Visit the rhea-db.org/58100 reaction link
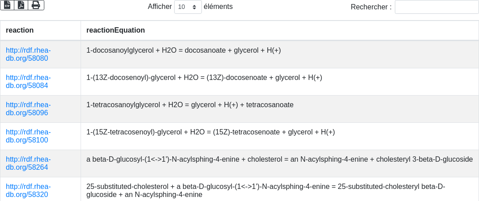 click(x=28, y=136)
